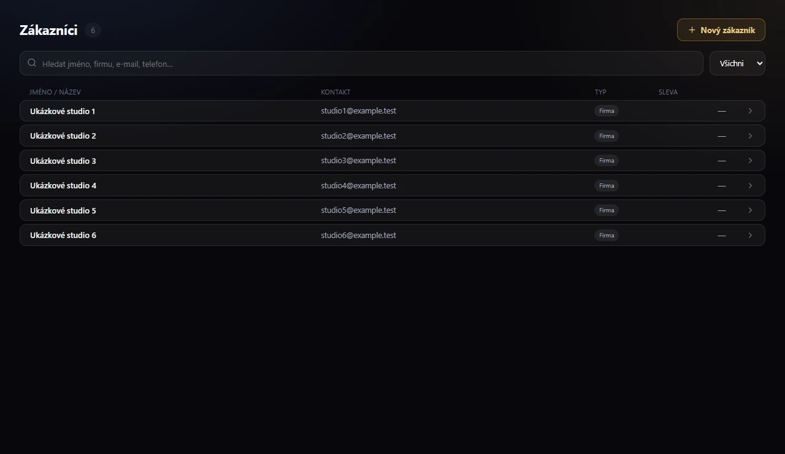Open Ukázkové studio 4 via chevron arrow
The height and width of the screenshot is (454, 785).
tap(750, 185)
